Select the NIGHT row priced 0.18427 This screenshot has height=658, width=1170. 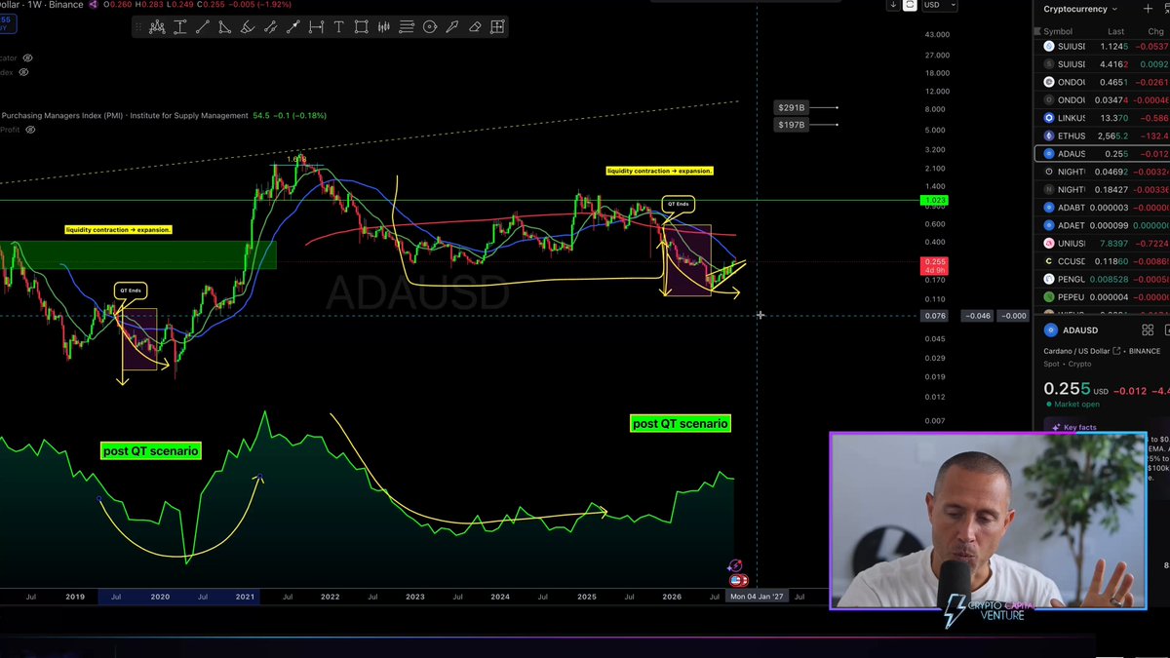1102,189
